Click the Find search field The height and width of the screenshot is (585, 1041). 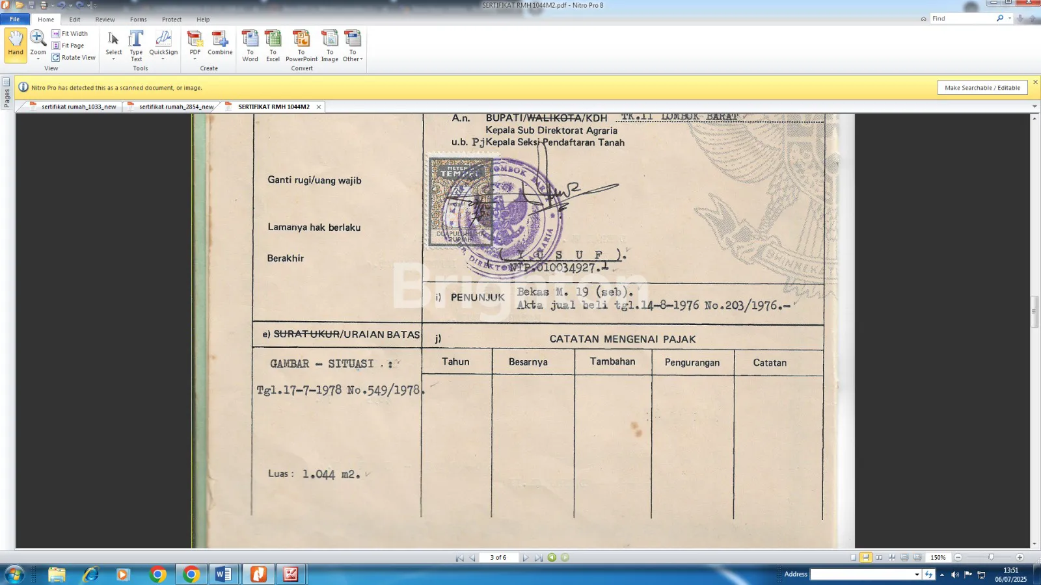point(962,18)
